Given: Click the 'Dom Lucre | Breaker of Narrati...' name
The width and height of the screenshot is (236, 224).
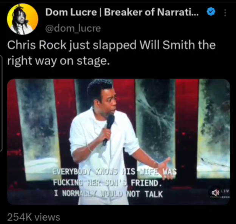Looking at the screenshot, I should click(x=122, y=12).
